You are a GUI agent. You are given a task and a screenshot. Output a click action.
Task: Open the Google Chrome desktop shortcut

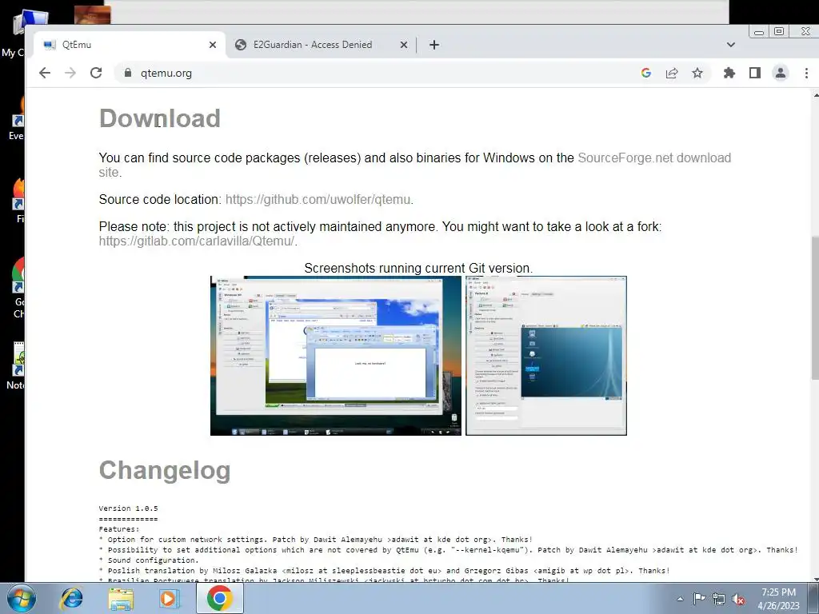(18, 287)
